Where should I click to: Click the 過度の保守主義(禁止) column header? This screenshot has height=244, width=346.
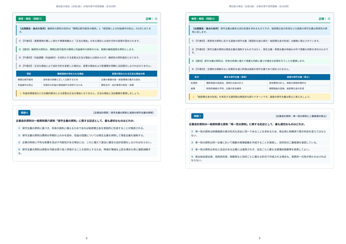(x=298, y=77)
